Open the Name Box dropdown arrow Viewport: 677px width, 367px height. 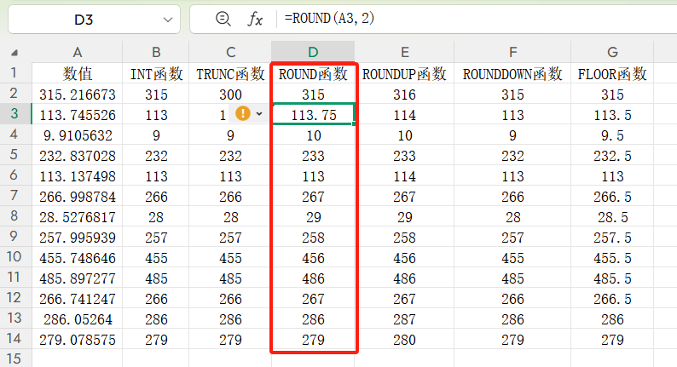[x=168, y=20]
